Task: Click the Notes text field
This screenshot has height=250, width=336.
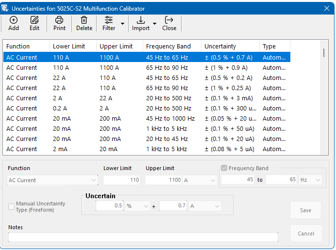Action: [143, 237]
